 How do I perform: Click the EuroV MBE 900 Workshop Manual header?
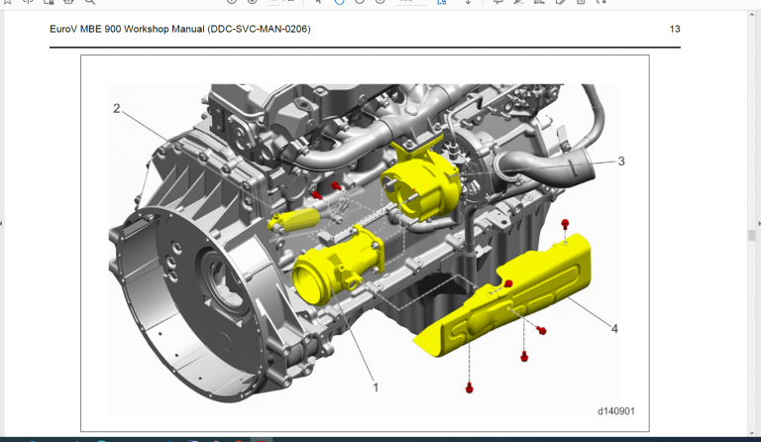(x=179, y=30)
